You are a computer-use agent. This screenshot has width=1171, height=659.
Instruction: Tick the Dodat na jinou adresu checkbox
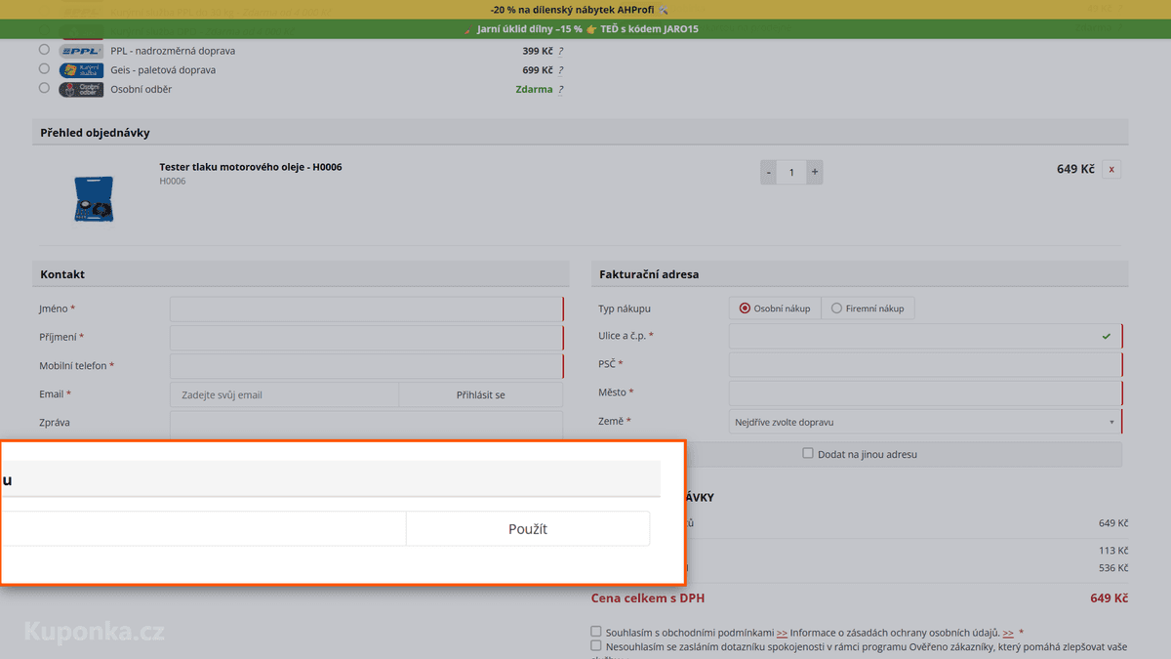click(x=808, y=453)
